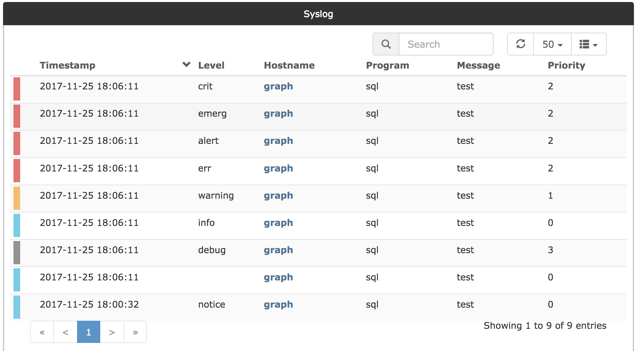Sort by Timestamp column header
The image size is (642, 351).
68,65
